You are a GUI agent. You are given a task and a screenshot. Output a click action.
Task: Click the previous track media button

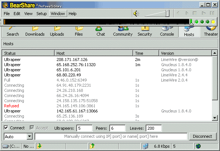178,13
